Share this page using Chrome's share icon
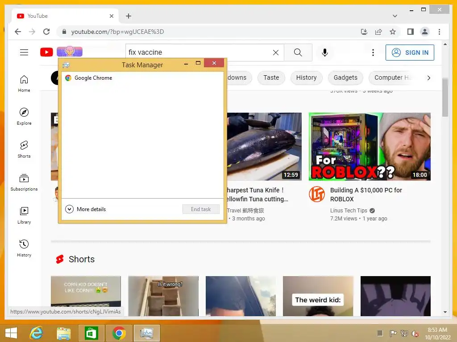Viewport: 457px width, 342px height. pos(378,32)
